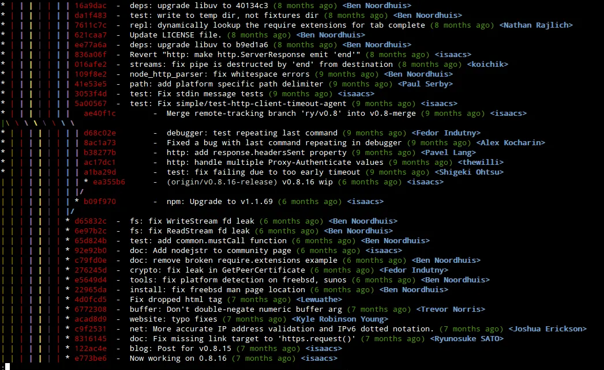Select commit hash 6772308
Image resolution: width=604 pixels, height=370 pixels.
point(91,309)
